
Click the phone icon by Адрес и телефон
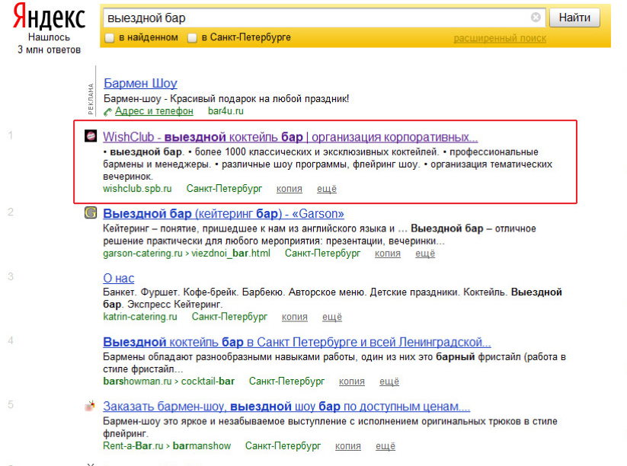pos(108,111)
